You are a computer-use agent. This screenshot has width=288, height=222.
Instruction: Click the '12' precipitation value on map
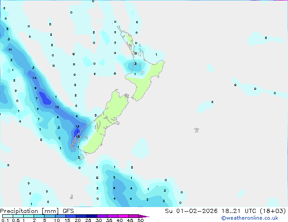pos(57,107)
